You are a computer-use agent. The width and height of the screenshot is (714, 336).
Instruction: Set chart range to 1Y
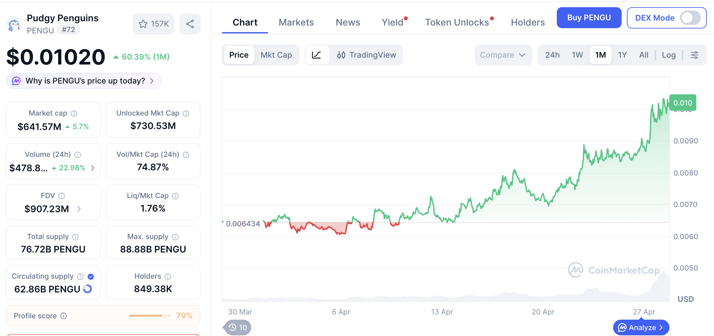click(622, 55)
